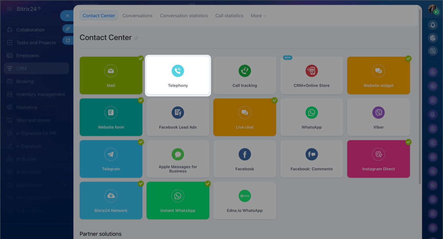Pin the Contact Center page

(x=136, y=38)
